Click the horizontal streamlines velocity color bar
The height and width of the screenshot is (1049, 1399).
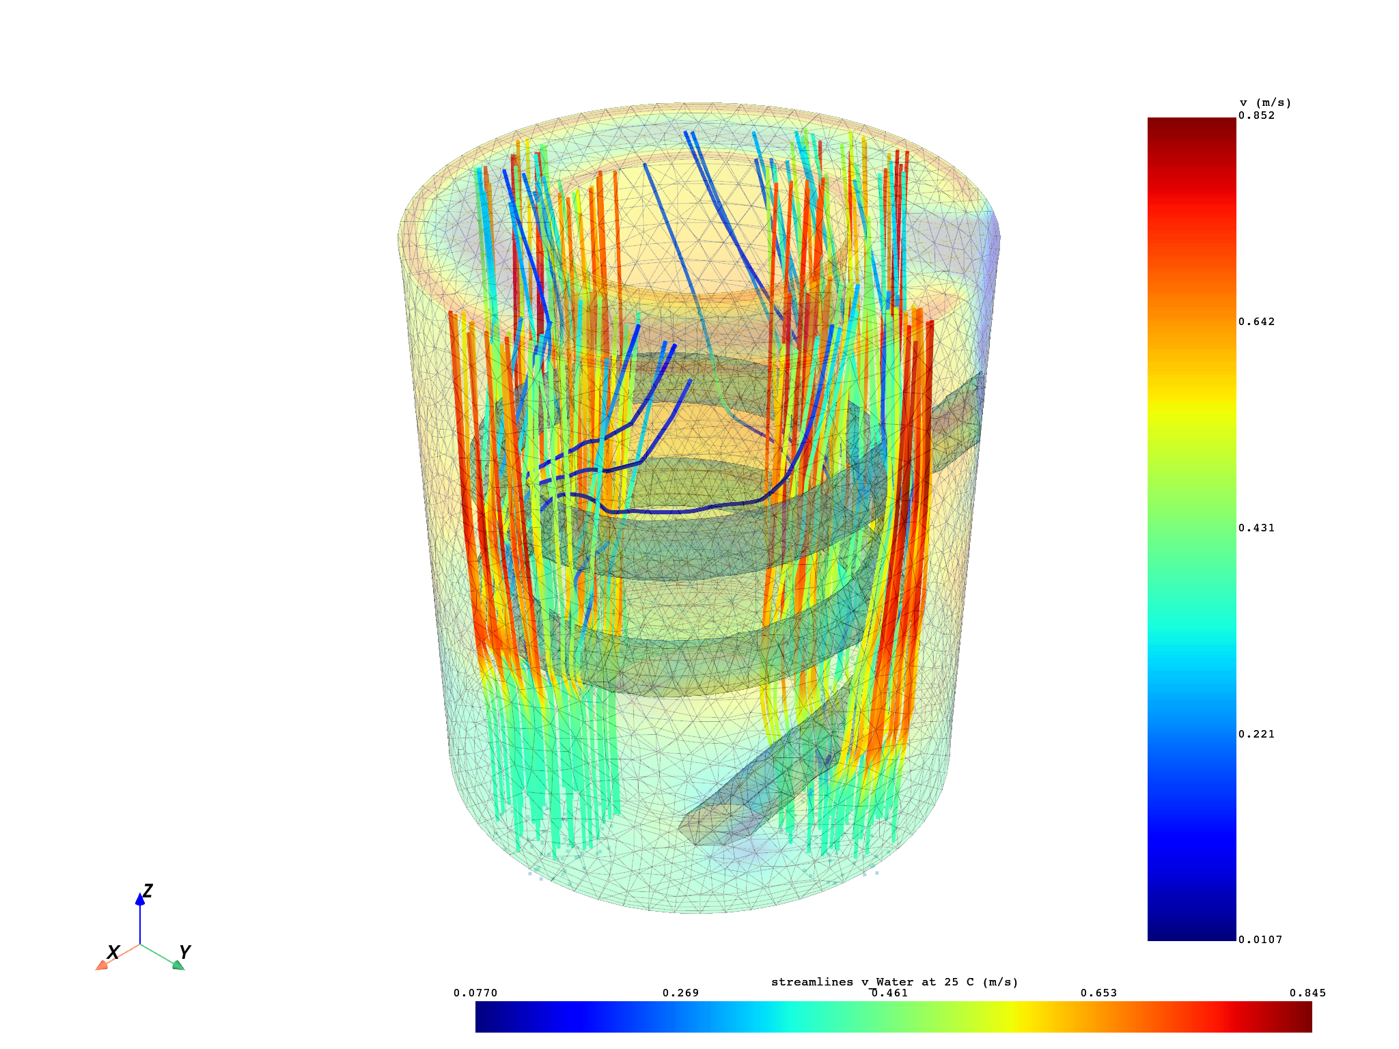pyautogui.click(x=894, y=1016)
